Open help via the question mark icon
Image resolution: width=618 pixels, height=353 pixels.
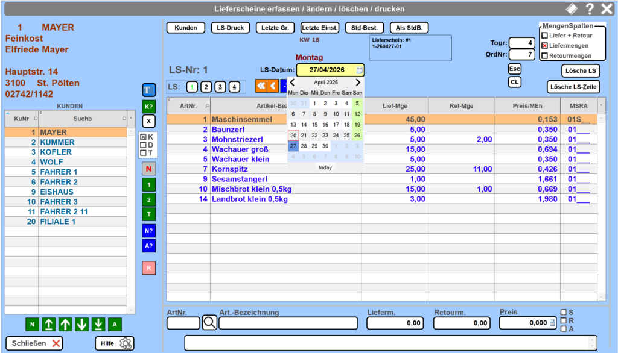point(590,9)
